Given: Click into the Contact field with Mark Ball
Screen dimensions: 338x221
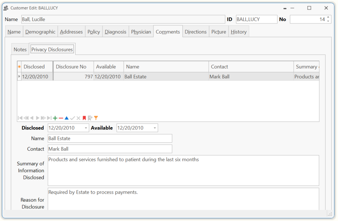Looking at the screenshot, I should (x=110, y=149).
